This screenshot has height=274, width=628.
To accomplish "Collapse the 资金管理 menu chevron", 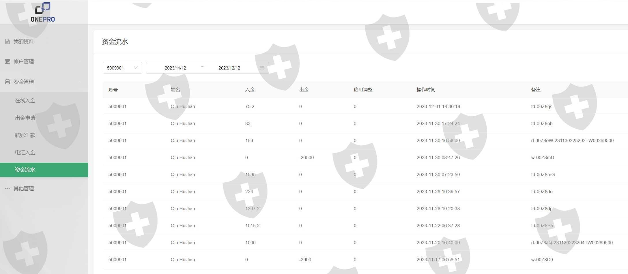I will pyautogui.click(x=79, y=82).
